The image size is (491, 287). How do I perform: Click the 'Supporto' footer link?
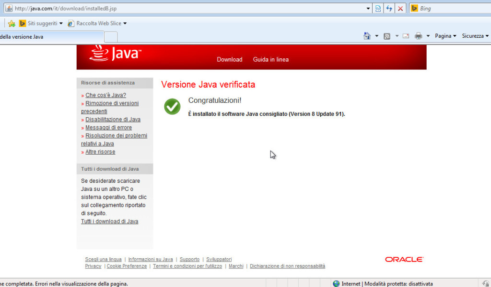point(189,259)
